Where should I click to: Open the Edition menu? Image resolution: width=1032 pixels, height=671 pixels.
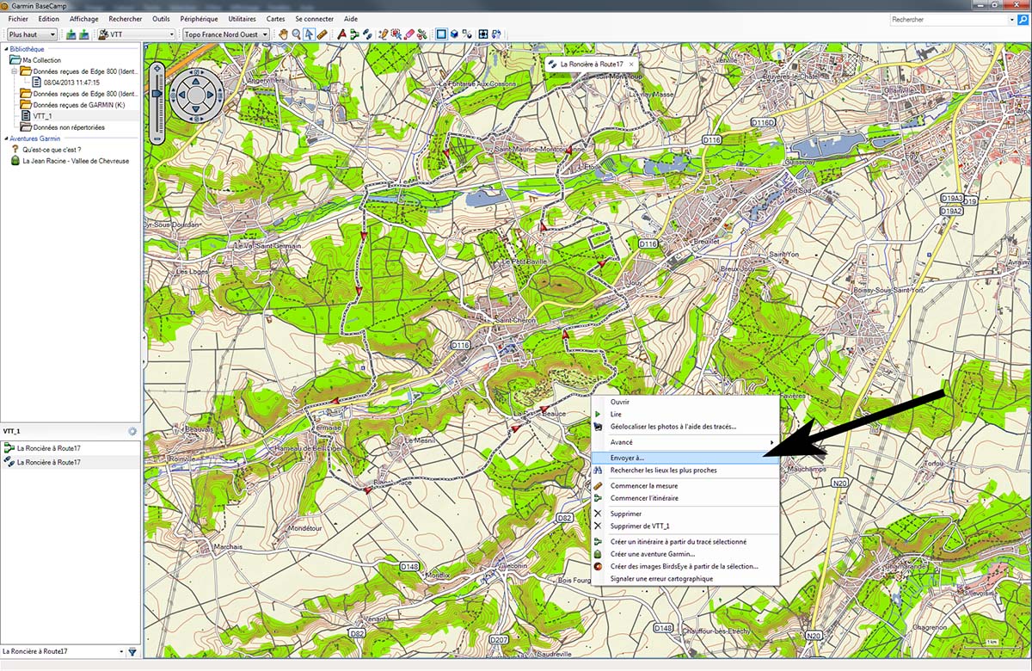(x=49, y=19)
